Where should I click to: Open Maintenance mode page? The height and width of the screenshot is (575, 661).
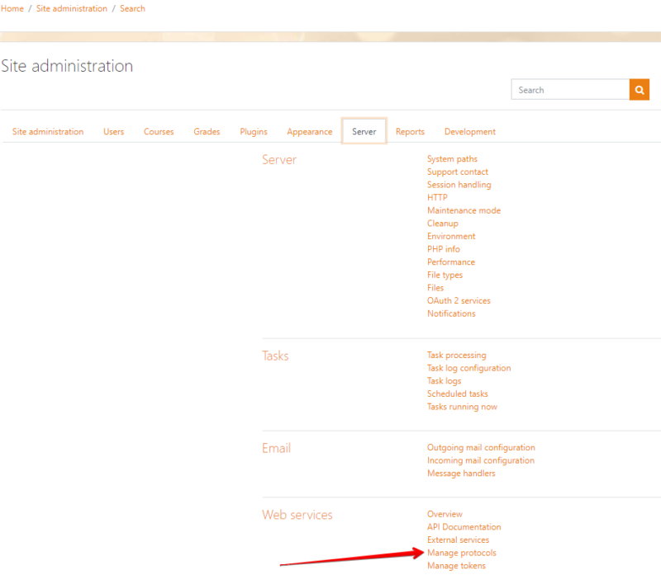(x=464, y=210)
